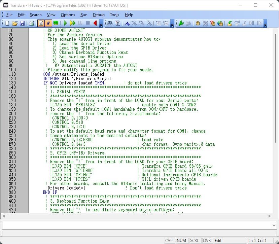Screen dimensions: 279x244
Task: Open the Options menu
Action: pyautogui.click(x=68, y=15)
